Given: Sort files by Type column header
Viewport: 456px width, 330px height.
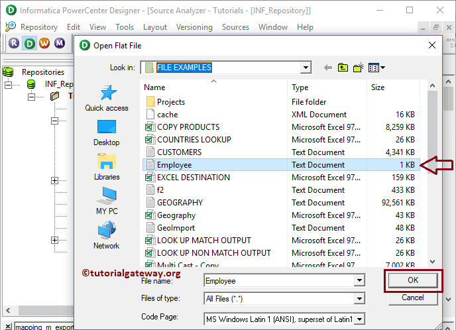Looking at the screenshot, I should click(x=327, y=87).
